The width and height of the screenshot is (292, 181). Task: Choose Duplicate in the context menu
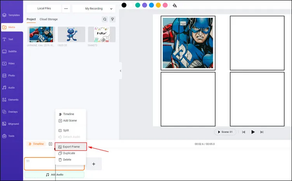click(x=71, y=153)
